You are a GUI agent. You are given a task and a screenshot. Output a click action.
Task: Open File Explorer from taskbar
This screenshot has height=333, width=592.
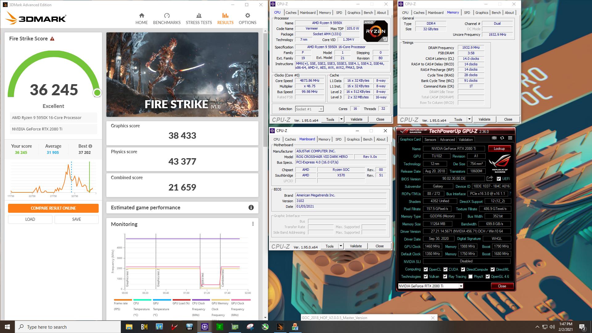[129, 327]
